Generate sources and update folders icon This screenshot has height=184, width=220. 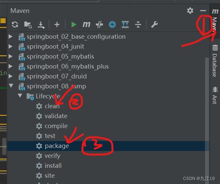pyautogui.click(x=28, y=25)
